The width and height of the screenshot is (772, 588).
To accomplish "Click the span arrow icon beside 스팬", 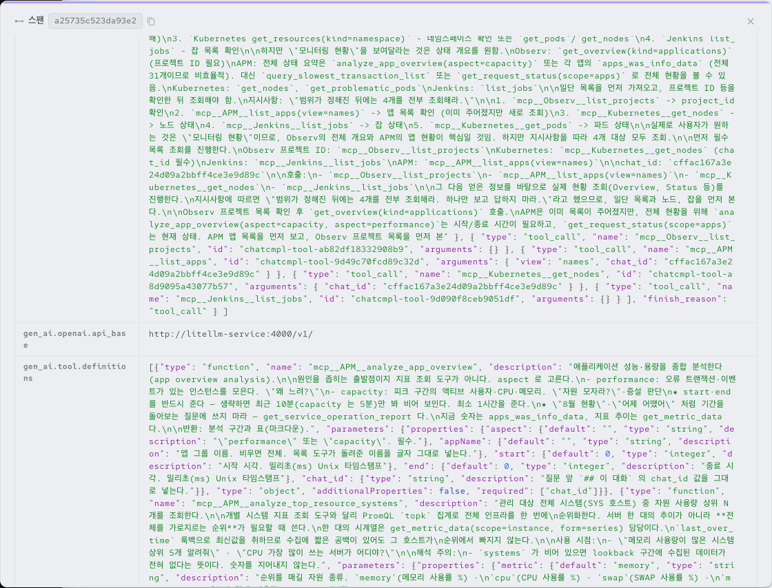I will point(19,21).
